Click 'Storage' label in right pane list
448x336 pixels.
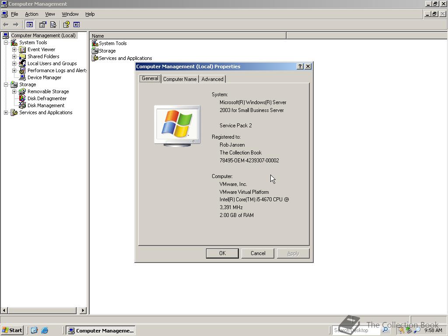(107, 51)
